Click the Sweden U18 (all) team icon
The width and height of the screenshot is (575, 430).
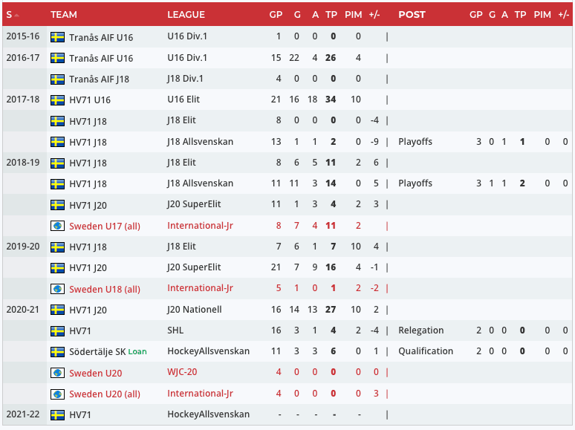(57, 289)
